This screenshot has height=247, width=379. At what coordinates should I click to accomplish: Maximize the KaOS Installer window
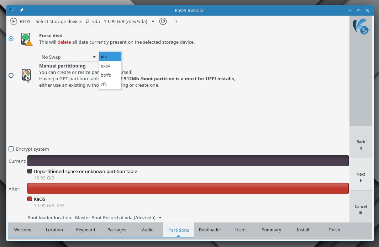click(359, 10)
